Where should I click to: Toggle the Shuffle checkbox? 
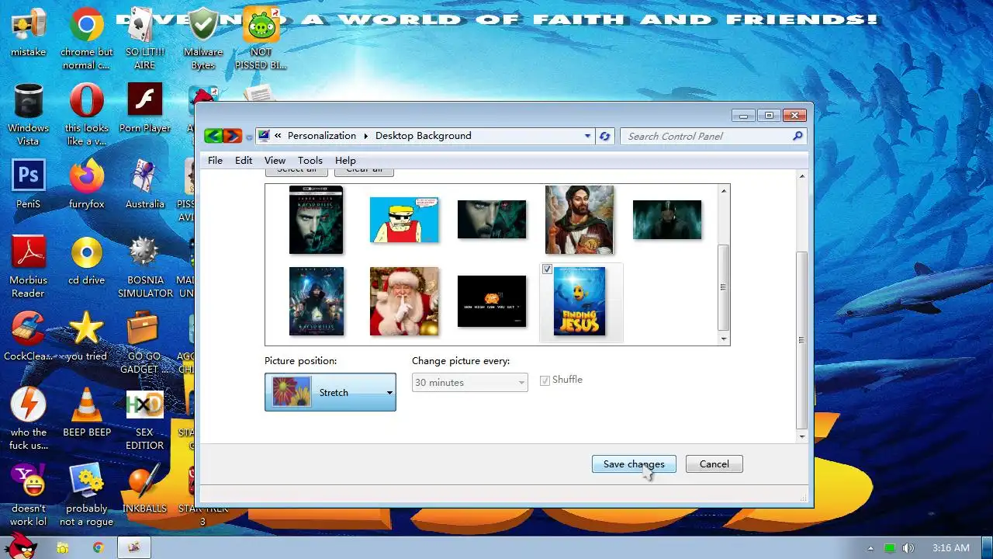click(x=545, y=380)
